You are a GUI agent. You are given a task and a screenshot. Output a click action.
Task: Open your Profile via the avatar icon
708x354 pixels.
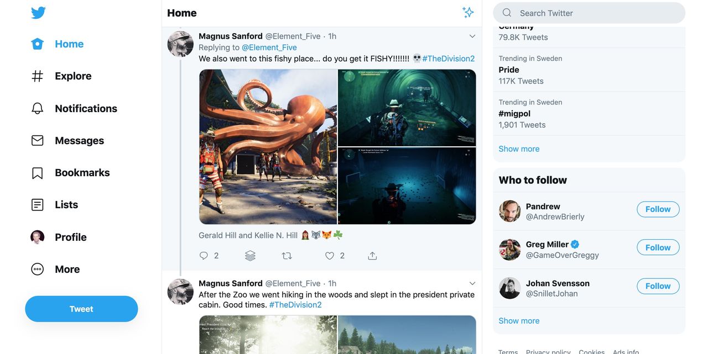pos(37,236)
